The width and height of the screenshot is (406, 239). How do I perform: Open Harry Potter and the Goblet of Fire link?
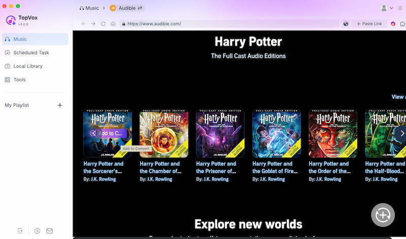pyautogui.click(x=275, y=168)
